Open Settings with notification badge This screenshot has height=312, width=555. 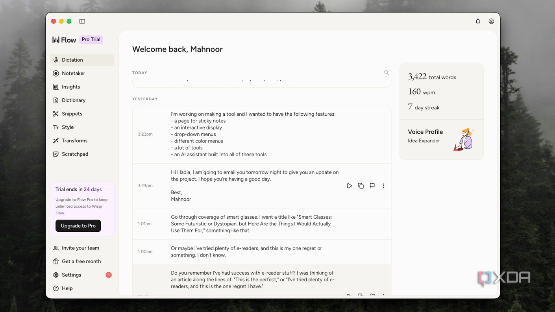coord(82,275)
